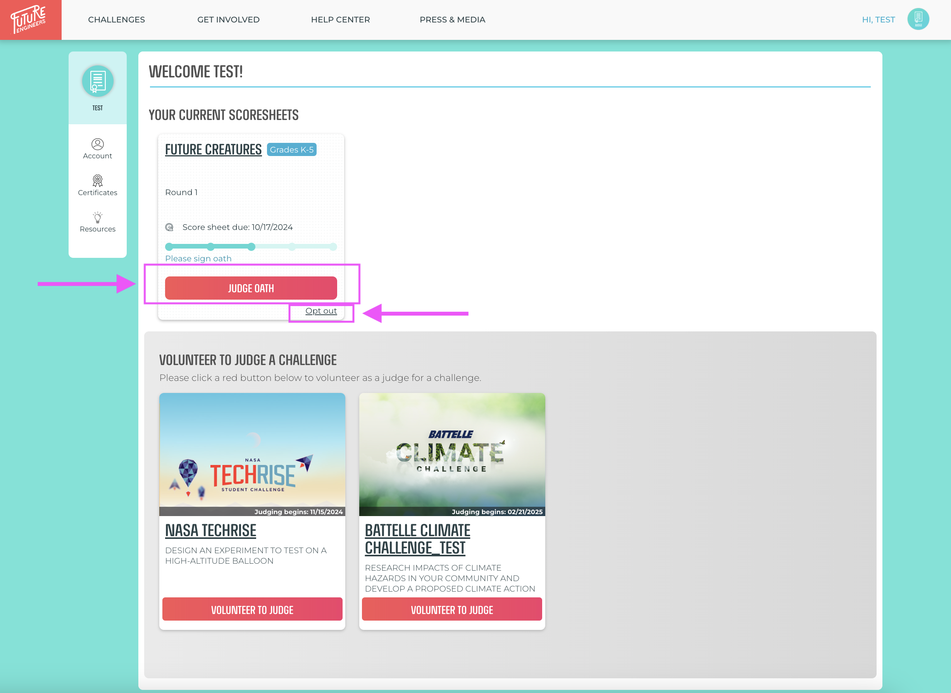Click the NASA TechRise challenge thumbnail
This screenshot has width=951, height=693.
[252, 454]
